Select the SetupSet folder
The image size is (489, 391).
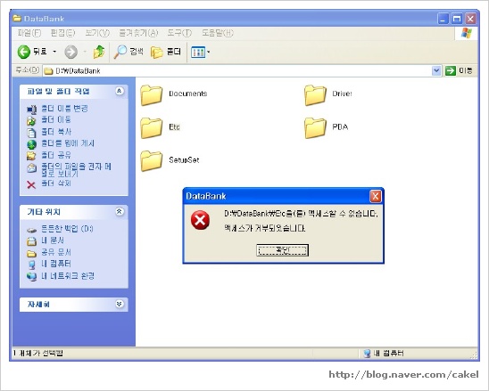point(170,160)
